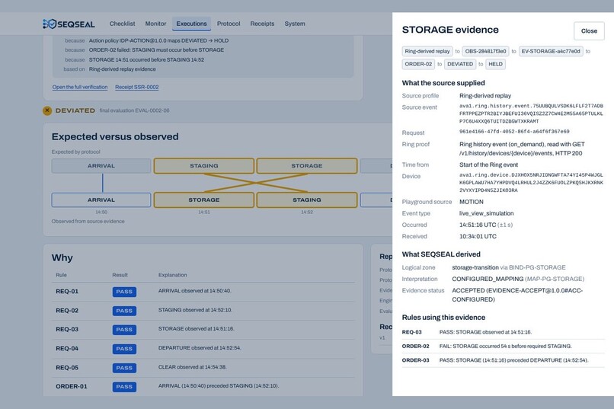Open the Receipts tab
Image resolution: width=614 pixels, height=409 pixels.
click(262, 24)
